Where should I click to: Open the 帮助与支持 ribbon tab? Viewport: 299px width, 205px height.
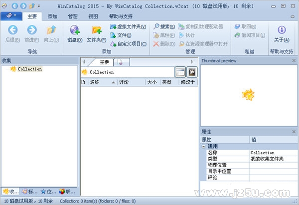pos(121,16)
